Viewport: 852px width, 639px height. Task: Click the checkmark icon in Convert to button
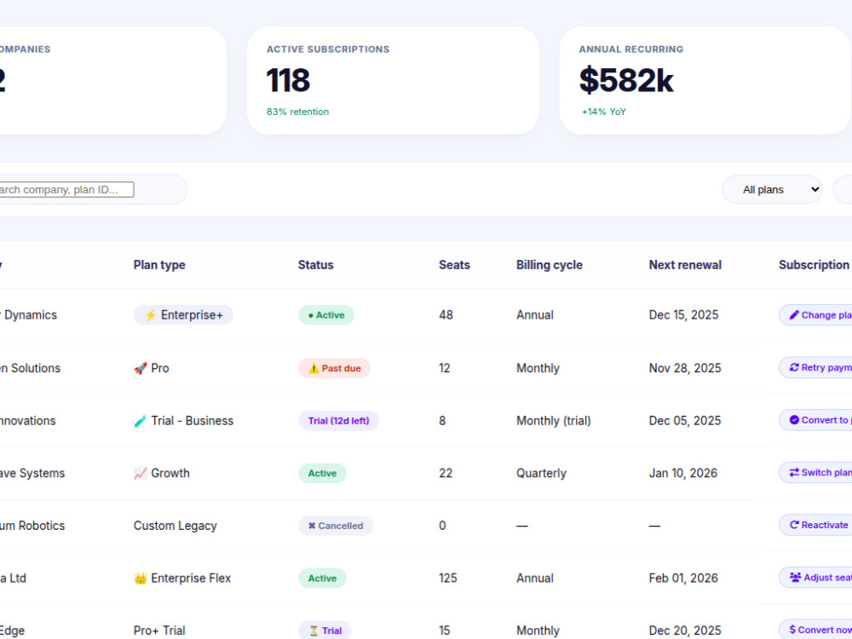pyautogui.click(x=794, y=420)
